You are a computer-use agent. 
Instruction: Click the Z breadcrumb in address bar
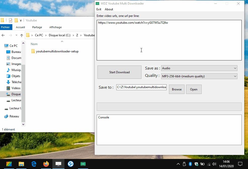[77, 35]
